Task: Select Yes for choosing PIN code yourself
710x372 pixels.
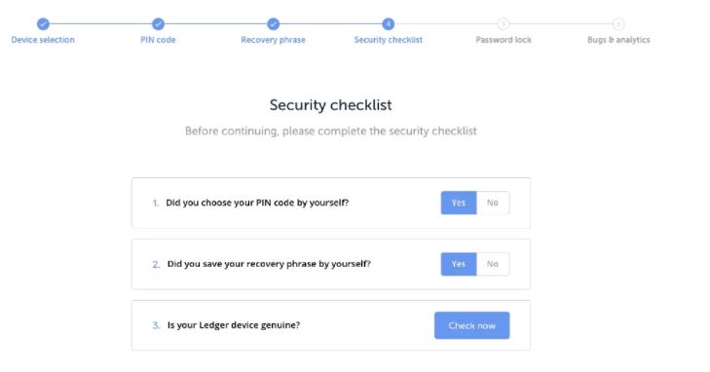Action: (459, 203)
